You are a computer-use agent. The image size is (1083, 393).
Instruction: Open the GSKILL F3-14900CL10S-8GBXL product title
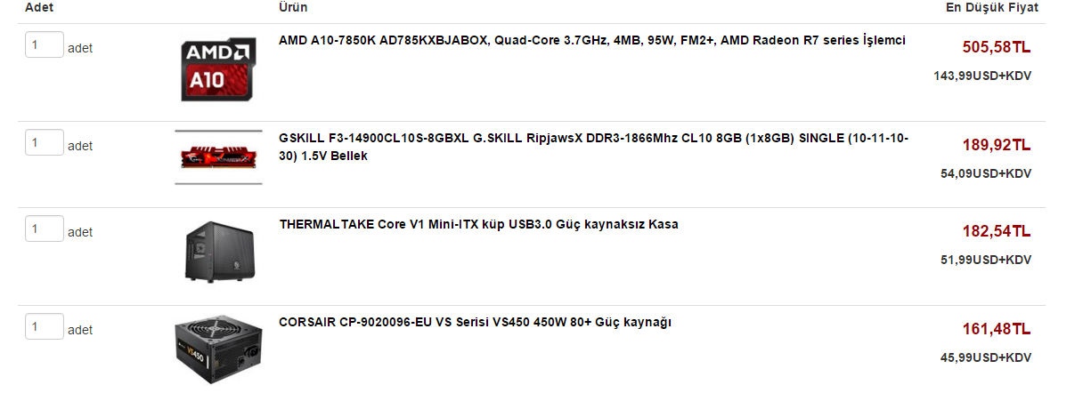[593, 147]
